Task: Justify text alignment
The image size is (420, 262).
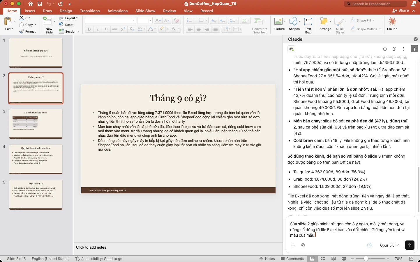Action: click(x=216, y=29)
